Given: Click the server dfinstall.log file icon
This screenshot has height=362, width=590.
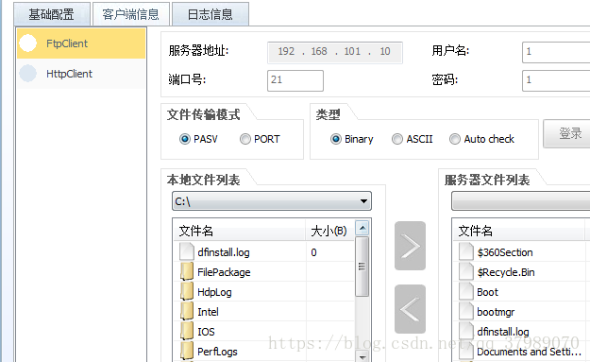Looking at the screenshot, I should [x=465, y=332].
